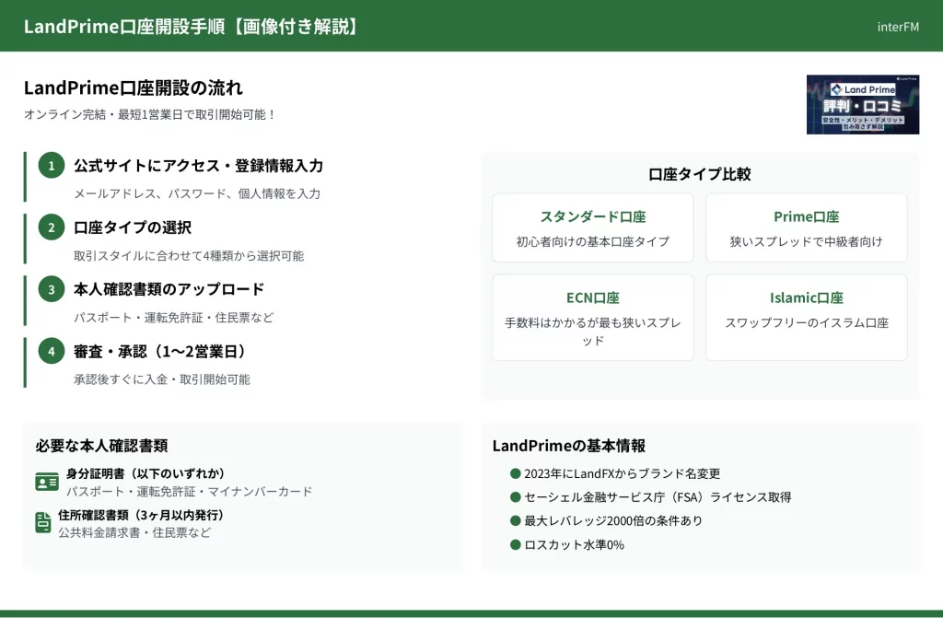Click the step 1 numbered circle icon
The height and width of the screenshot is (618, 943).
pyautogui.click(x=52, y=166)
